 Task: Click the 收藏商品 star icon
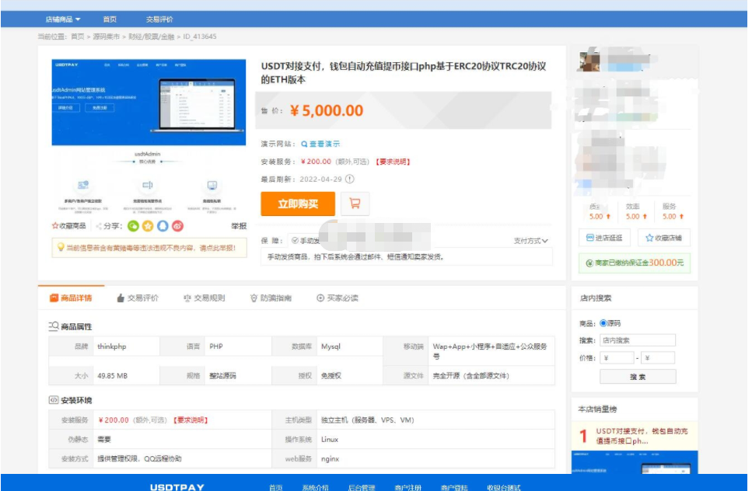coord(56,226)
